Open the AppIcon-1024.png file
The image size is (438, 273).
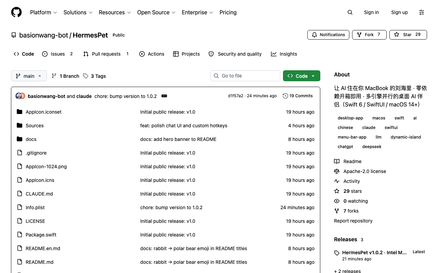pyautogui.click(x=46, y=167)
